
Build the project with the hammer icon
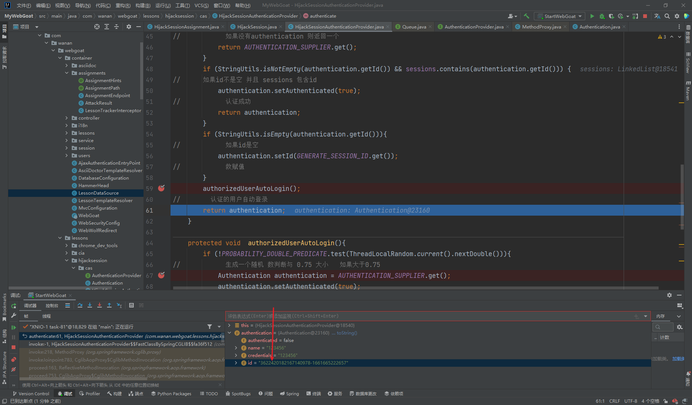pos(526,16)
